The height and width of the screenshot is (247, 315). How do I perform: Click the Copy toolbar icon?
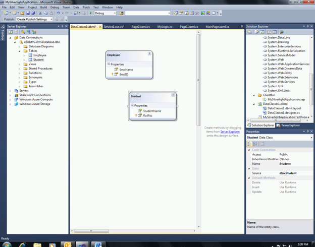coord(45,13)
